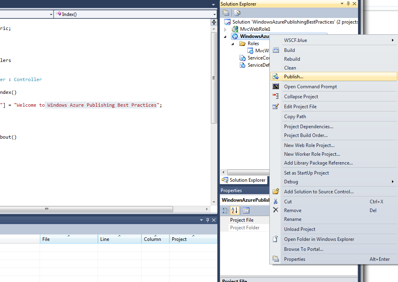Switch to the Solution Explorer tab

[x=244, y=180]
